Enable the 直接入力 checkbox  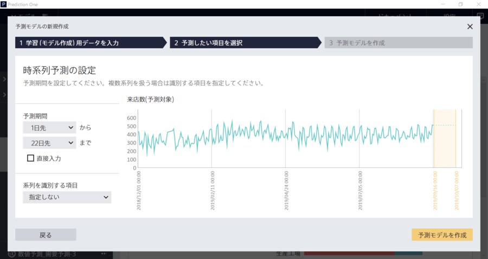click(x=31, y=159)
